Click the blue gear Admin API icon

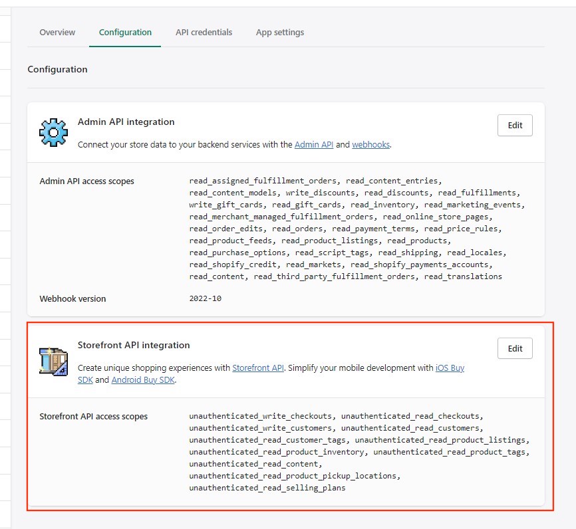click(53, 132)
